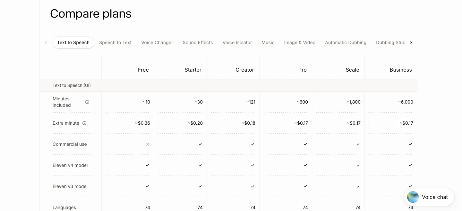Click the Business plan column header
This screenshot has height=211, width=462.
401,70
